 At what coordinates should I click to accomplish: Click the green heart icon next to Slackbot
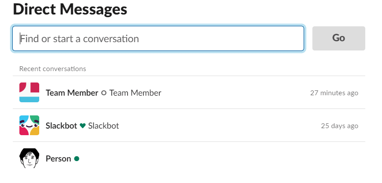[x=82, y=126]
